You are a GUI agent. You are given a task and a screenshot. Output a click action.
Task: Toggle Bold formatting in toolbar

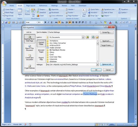[45, 22]
